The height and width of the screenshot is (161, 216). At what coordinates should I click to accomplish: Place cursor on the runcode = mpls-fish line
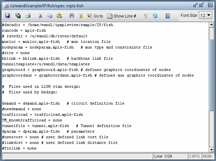(x=24, y=30)
